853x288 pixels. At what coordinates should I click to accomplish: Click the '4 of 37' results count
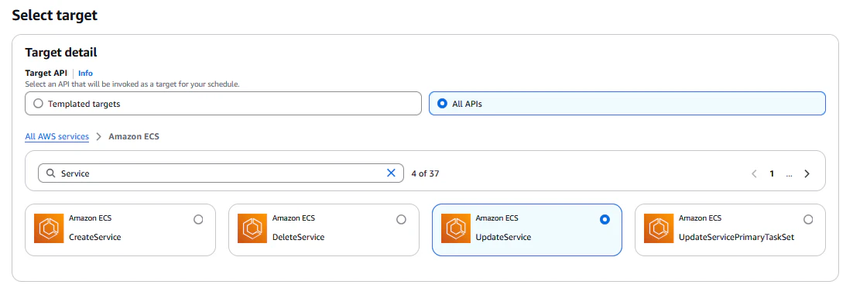pyautogui.click(x=426, y=173)
